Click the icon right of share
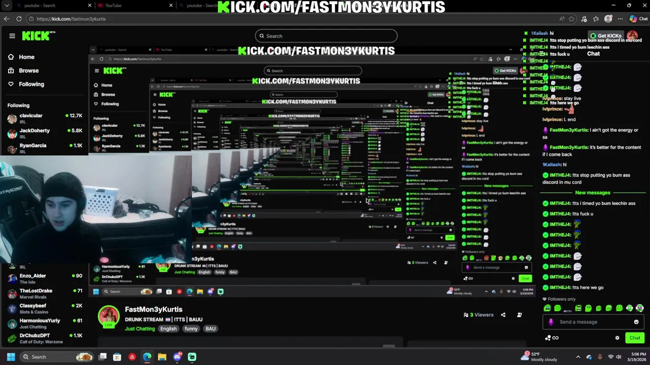 click(x=519, y=315)
